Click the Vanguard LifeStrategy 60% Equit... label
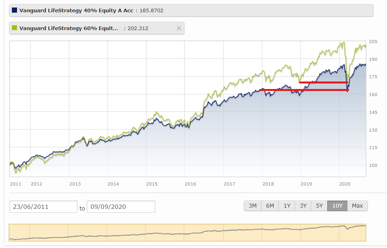Viewport: 387px width, 248px height. pos(69,28)
